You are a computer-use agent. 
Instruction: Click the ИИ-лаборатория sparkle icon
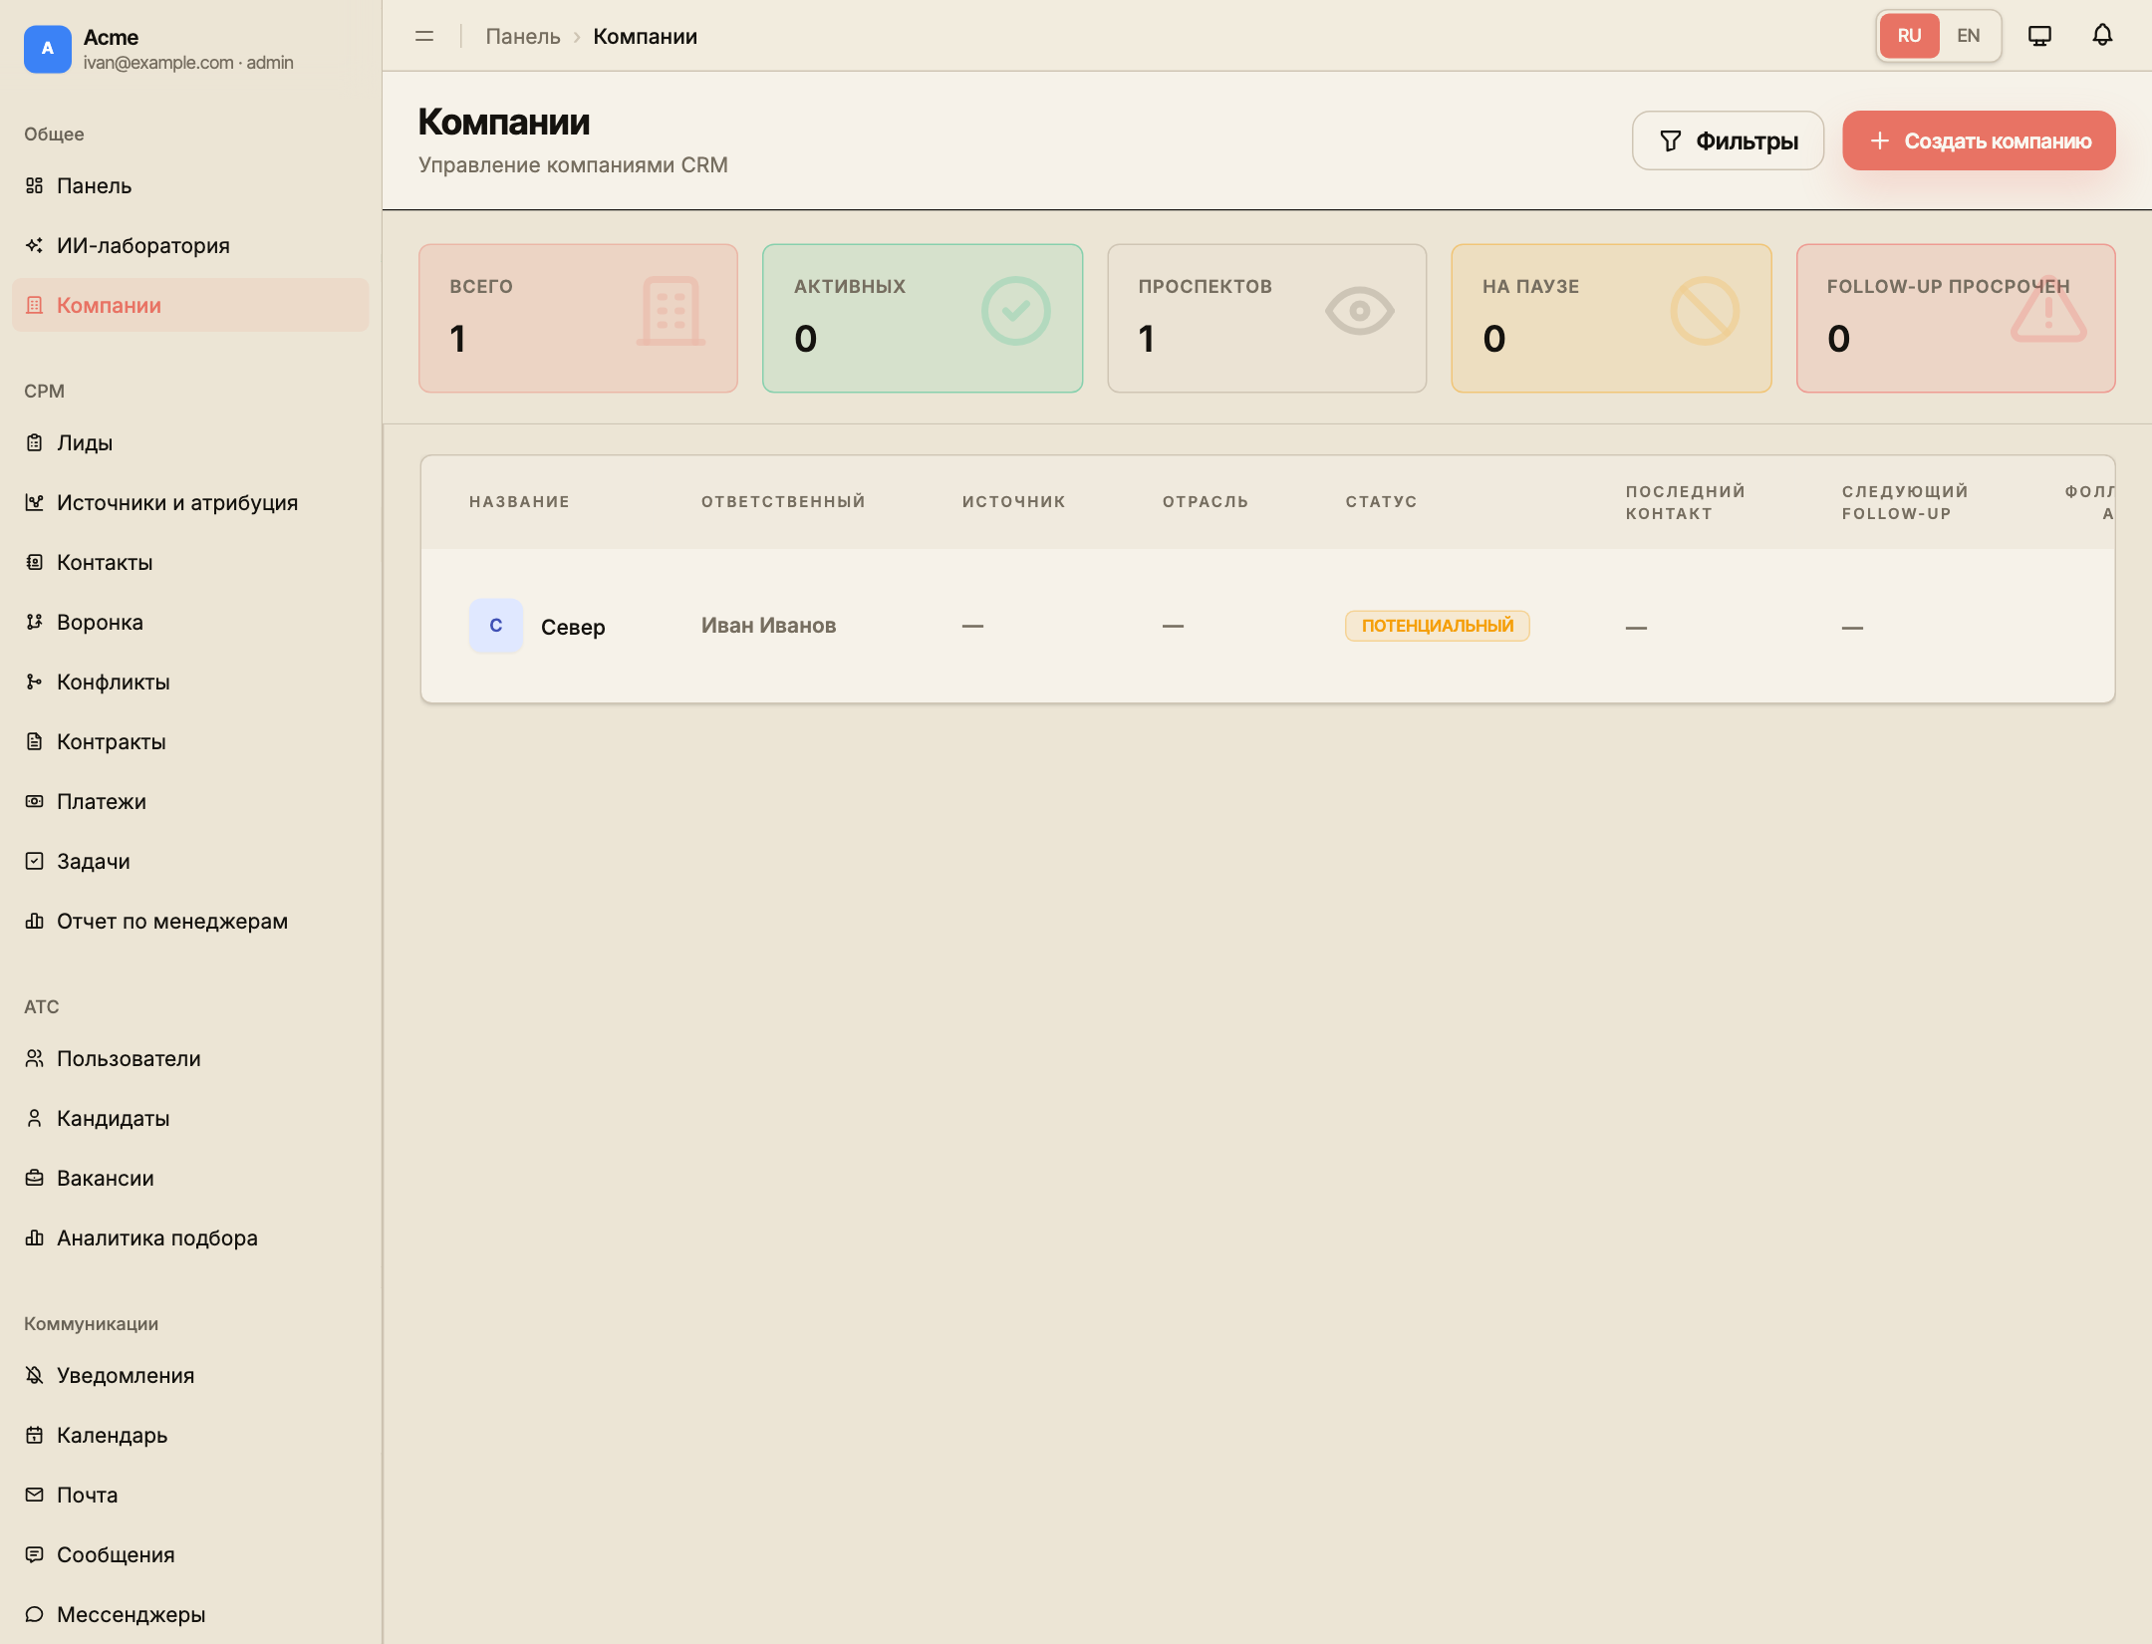tap(34, 245)
